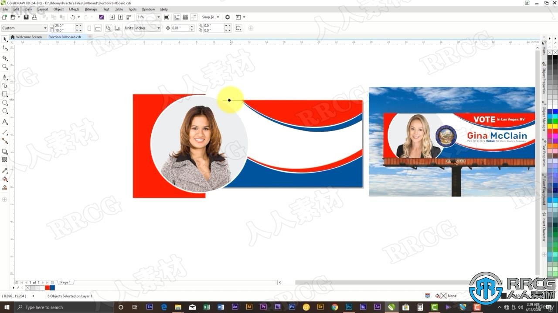Click the red swatch in document palette
Screen dimensions: 558x313
coord(47,288)
